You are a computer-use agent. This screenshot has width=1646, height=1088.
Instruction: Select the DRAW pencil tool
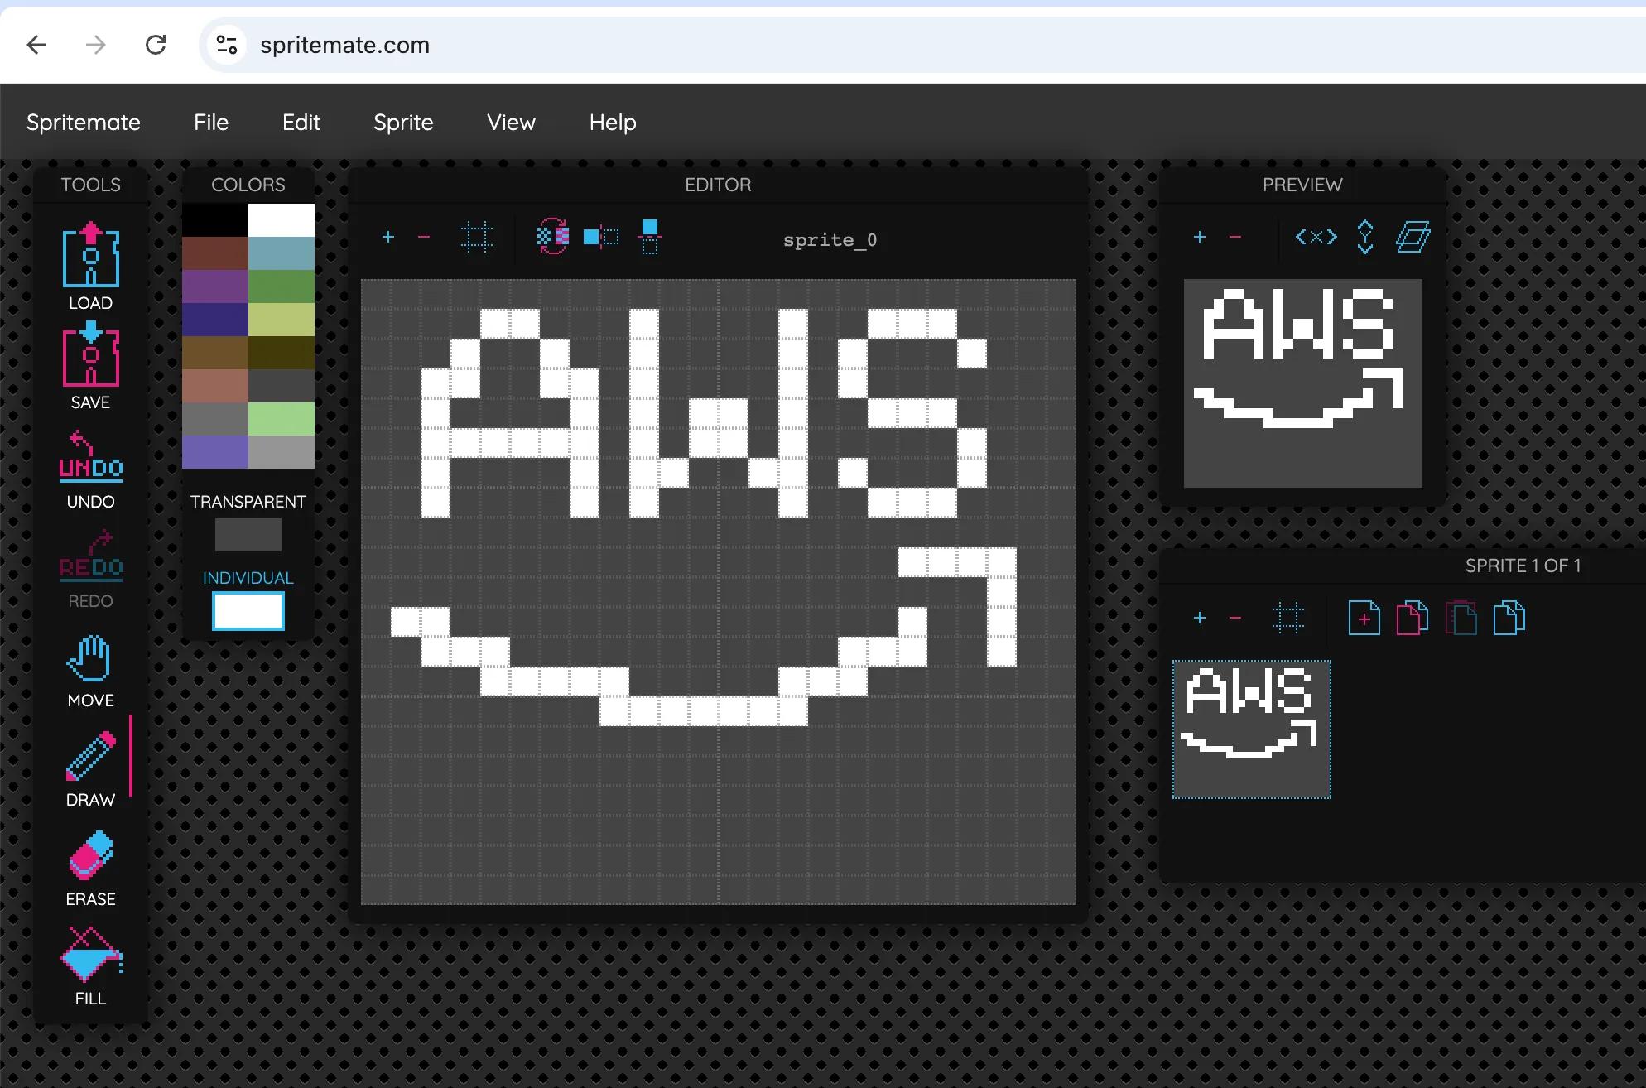pyautogui.click(x=90, y=756)
